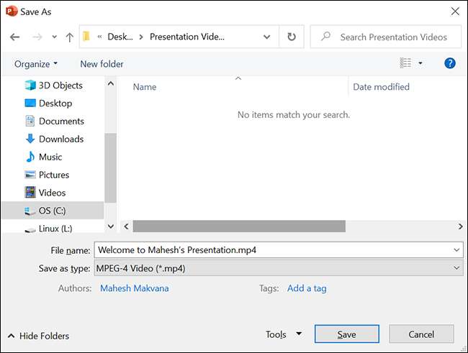The height and width of the screenshot is (353, 468).
Task: Open the view options dropdown arrow
Action: click(420, 64)
